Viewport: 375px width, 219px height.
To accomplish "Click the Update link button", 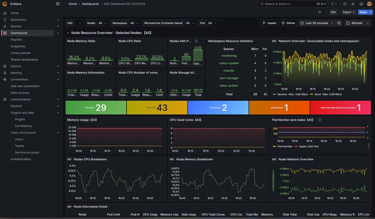I will (x=270, y=23).
